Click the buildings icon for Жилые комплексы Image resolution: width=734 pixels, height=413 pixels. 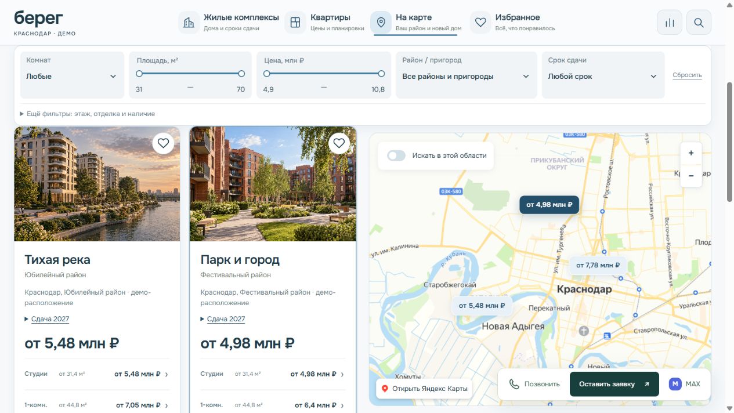coord(189,23)
